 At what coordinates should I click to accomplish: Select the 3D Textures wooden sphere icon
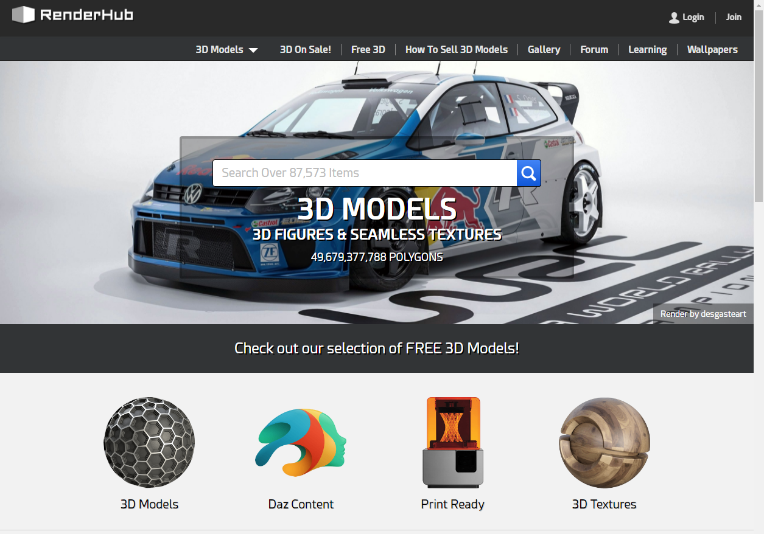604,442
